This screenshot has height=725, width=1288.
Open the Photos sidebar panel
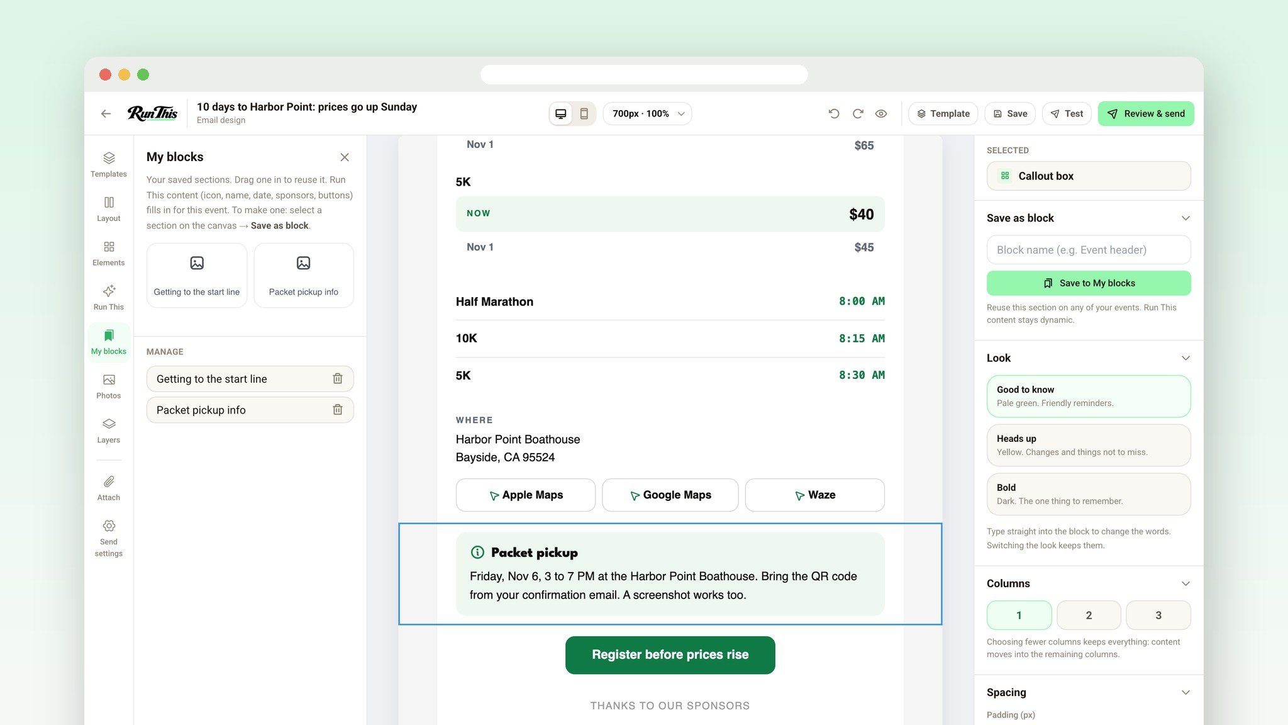(108, 386)
